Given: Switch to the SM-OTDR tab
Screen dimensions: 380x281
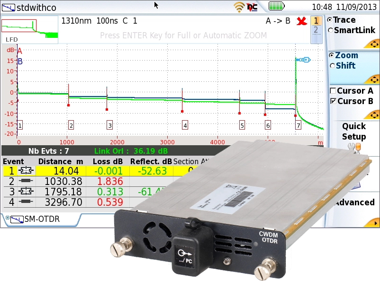Looking at the screenshot, I should tap(42, 220).
